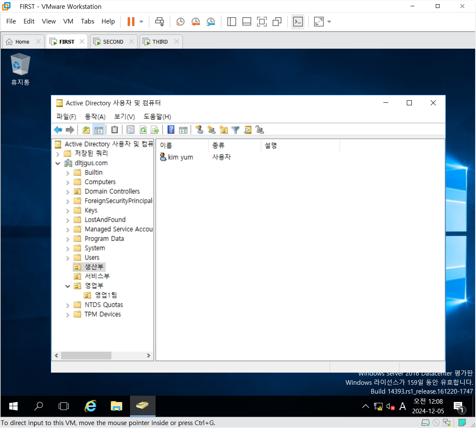This screenshot has width=476, height=428.
Task: Toggle the action pane toolbar icon
Action: [x=183, y=130]
